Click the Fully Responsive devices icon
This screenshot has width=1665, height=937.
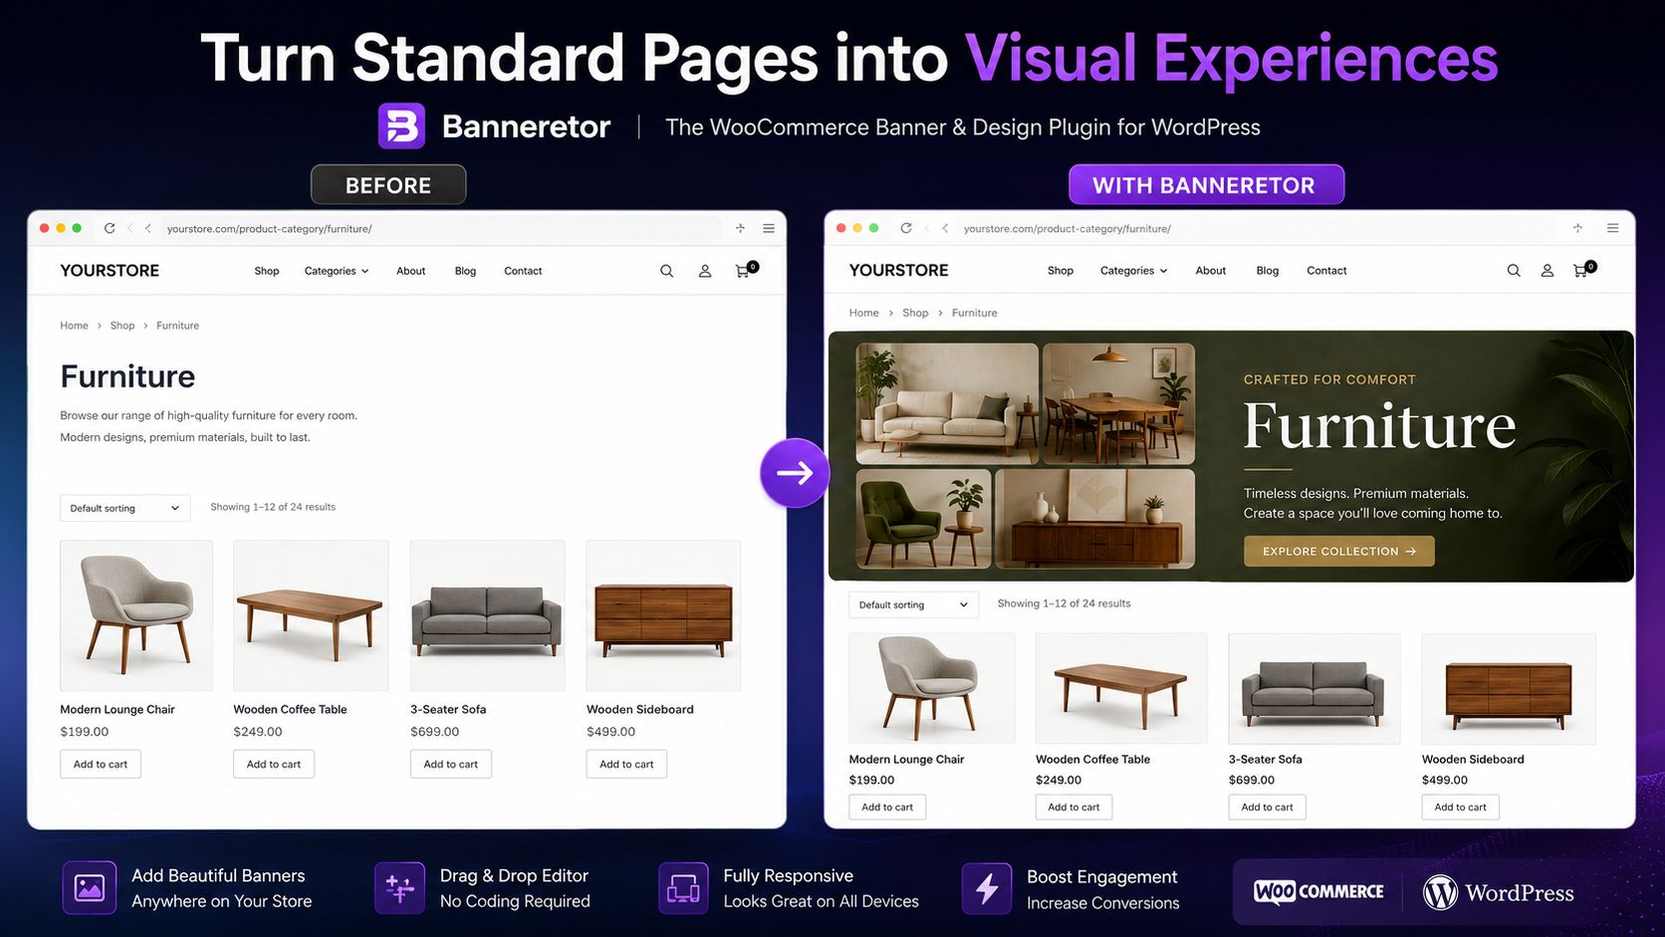pyautogui.click(x=683, y=887)
